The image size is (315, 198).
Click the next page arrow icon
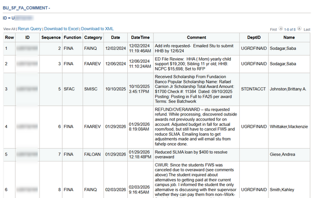(x=299, y=29)
